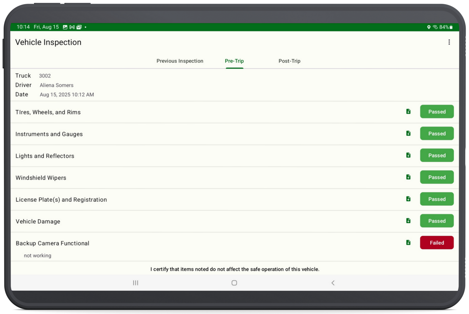Toggle Passed status for Vehicle Damage
This screenshot has height=314, width=469.
click(437, 221)
